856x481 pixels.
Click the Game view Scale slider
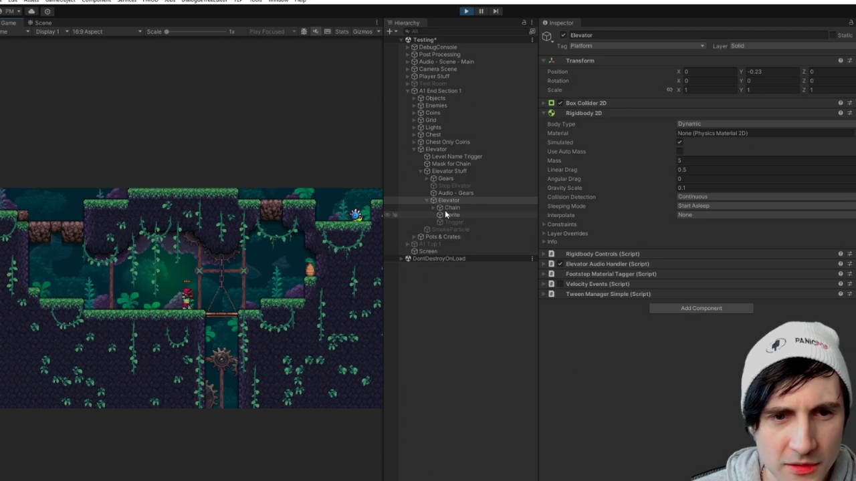(197, 31)
